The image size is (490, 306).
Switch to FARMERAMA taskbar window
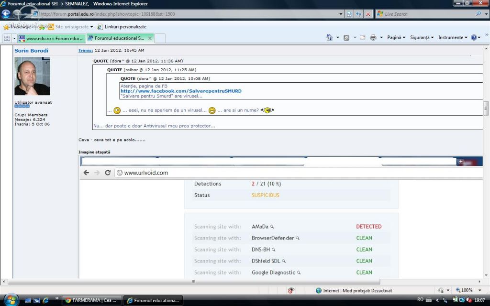(91, 300)
